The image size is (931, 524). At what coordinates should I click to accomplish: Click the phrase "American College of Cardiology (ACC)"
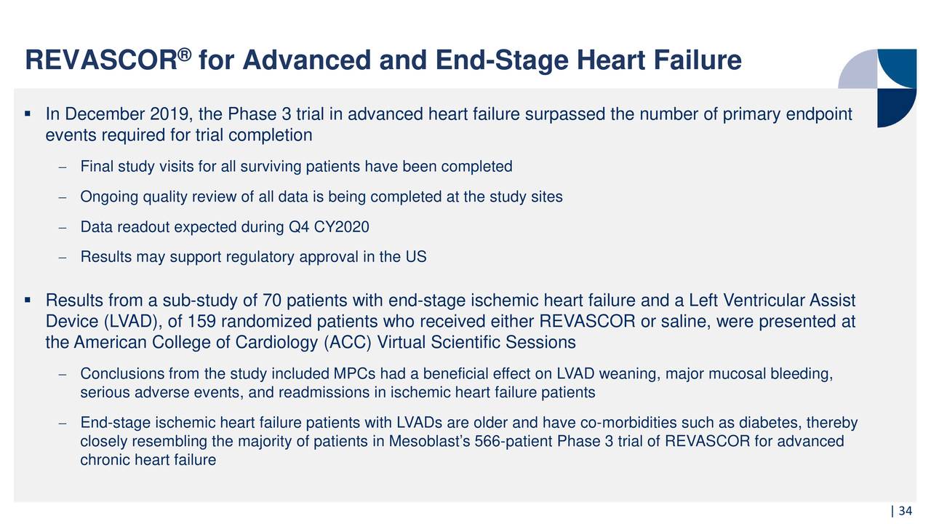236,342
